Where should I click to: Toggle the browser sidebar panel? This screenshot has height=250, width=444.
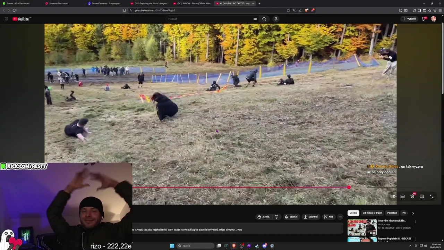(x=419, y=10)
